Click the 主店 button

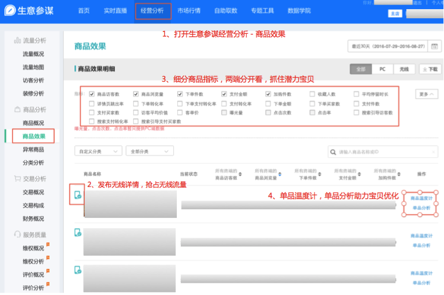pyautogui.click(x=395, y=14)
